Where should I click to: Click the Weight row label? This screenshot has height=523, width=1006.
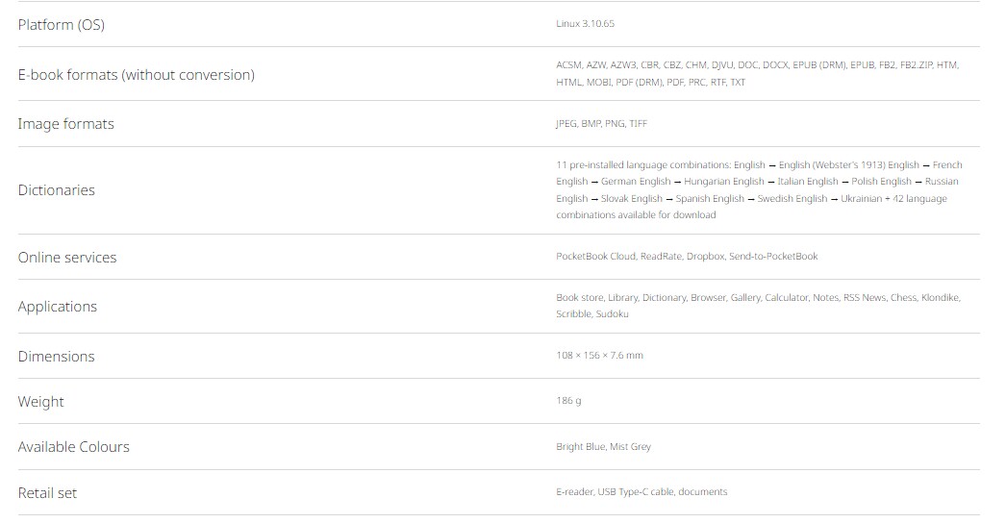[x=40, y=402]
